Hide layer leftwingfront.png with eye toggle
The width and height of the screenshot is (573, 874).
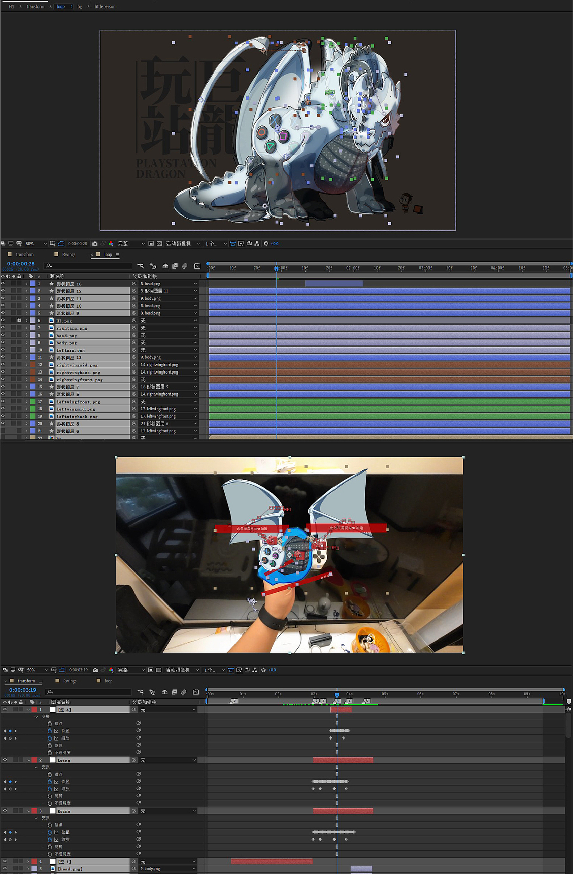[3, 401]
